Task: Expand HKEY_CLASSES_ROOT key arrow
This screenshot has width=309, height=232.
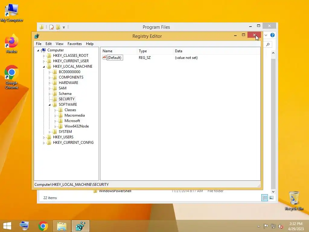Action: [44, 56]
